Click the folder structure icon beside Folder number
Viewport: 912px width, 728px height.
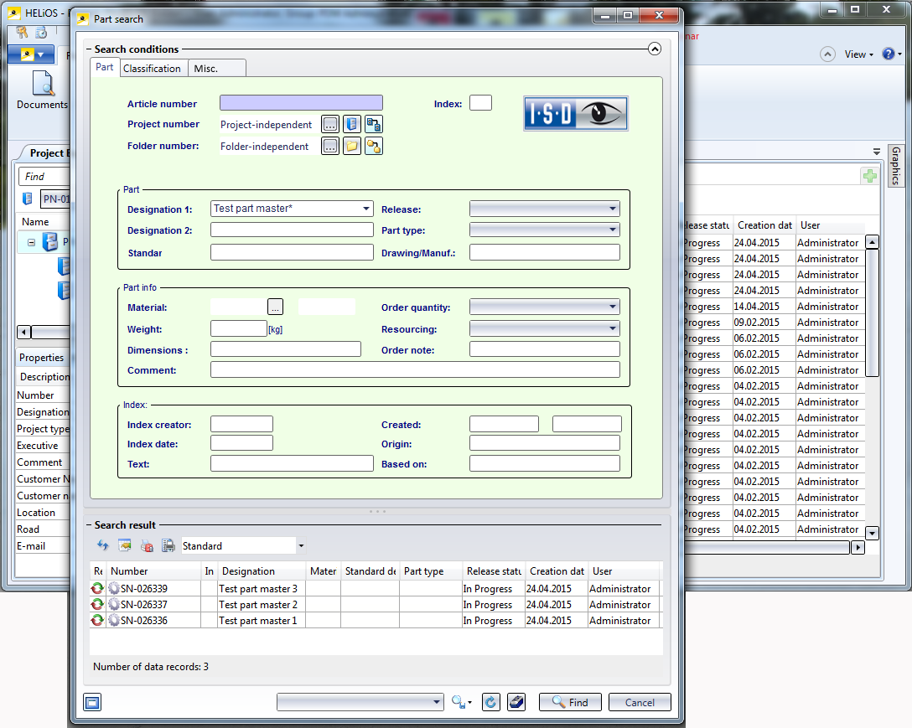[374, 147]
